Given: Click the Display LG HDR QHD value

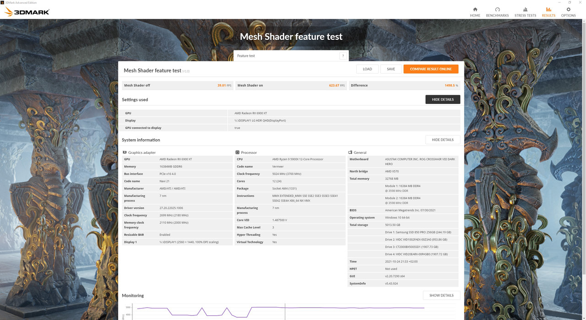Looking at the screenshot, I should pos(260,120).
